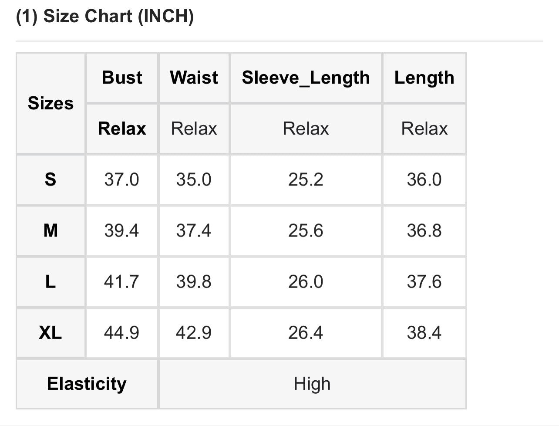Click the Sleeve_Length column header

pos(306,78)
